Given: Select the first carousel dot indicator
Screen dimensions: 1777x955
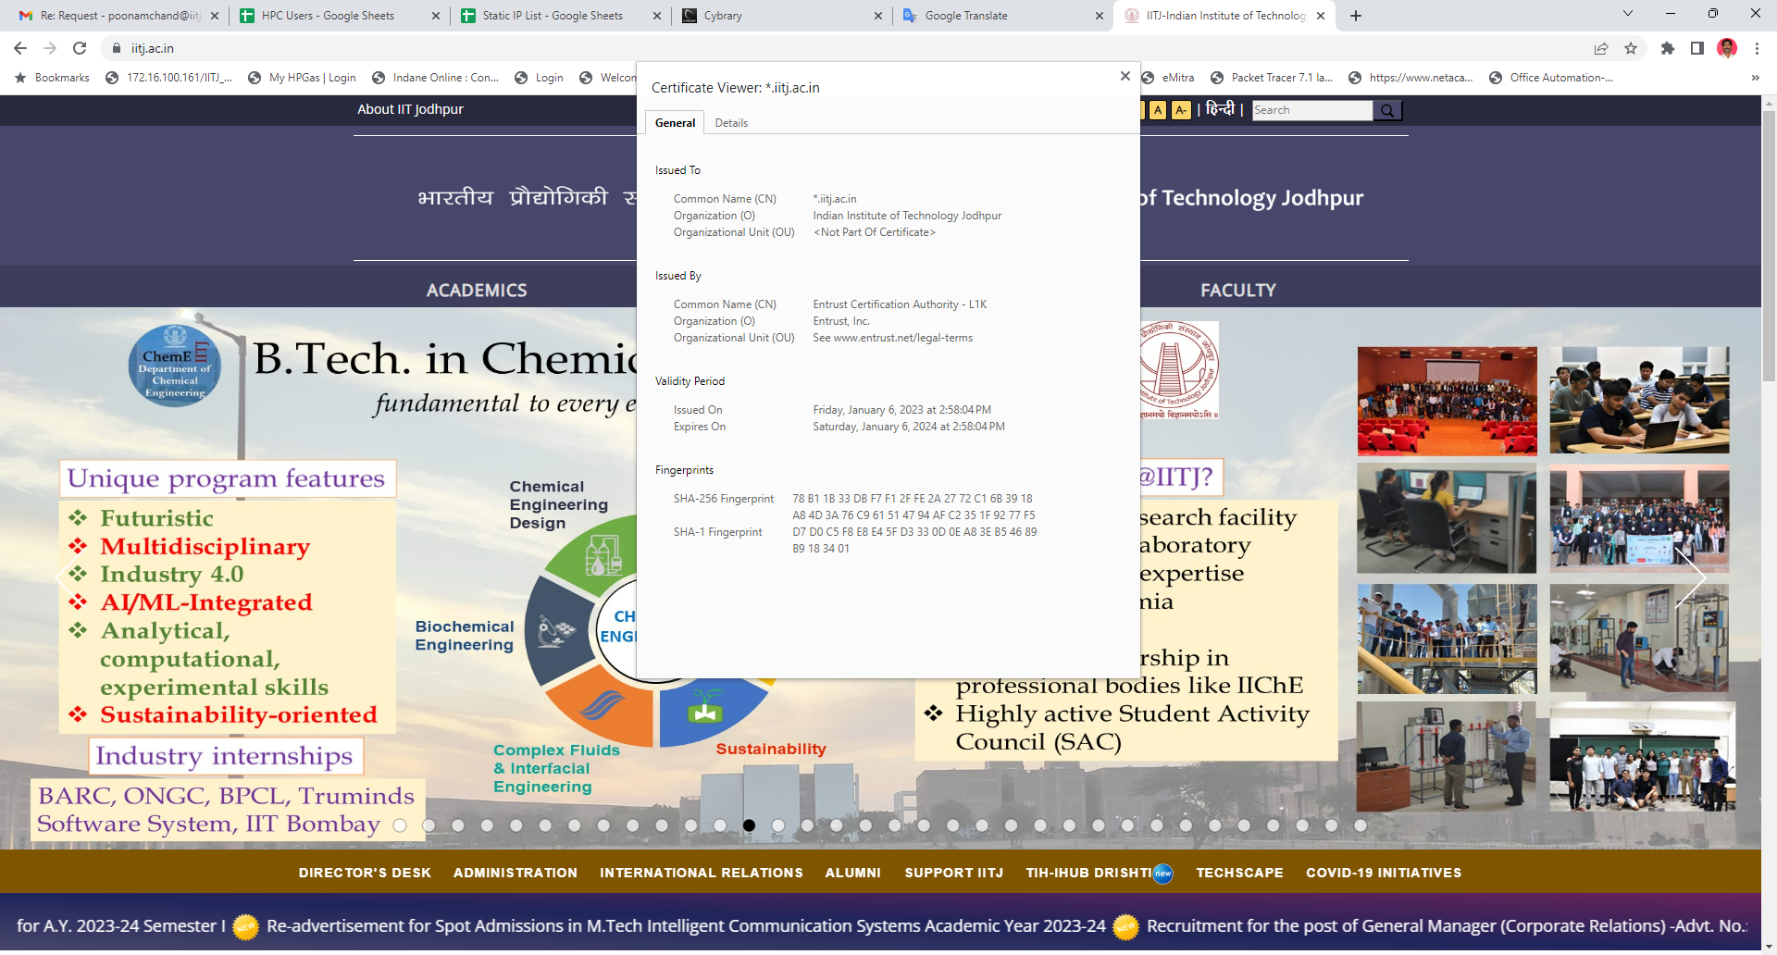Looking at the screenshot, I should click(x=400, y=825).
